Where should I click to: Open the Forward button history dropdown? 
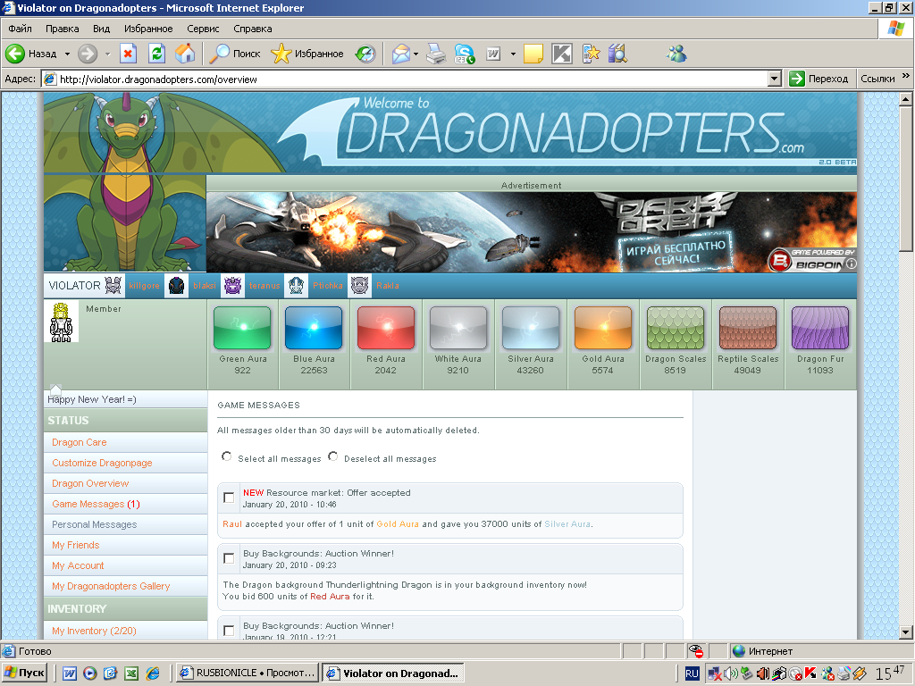(x=107, y=54)
